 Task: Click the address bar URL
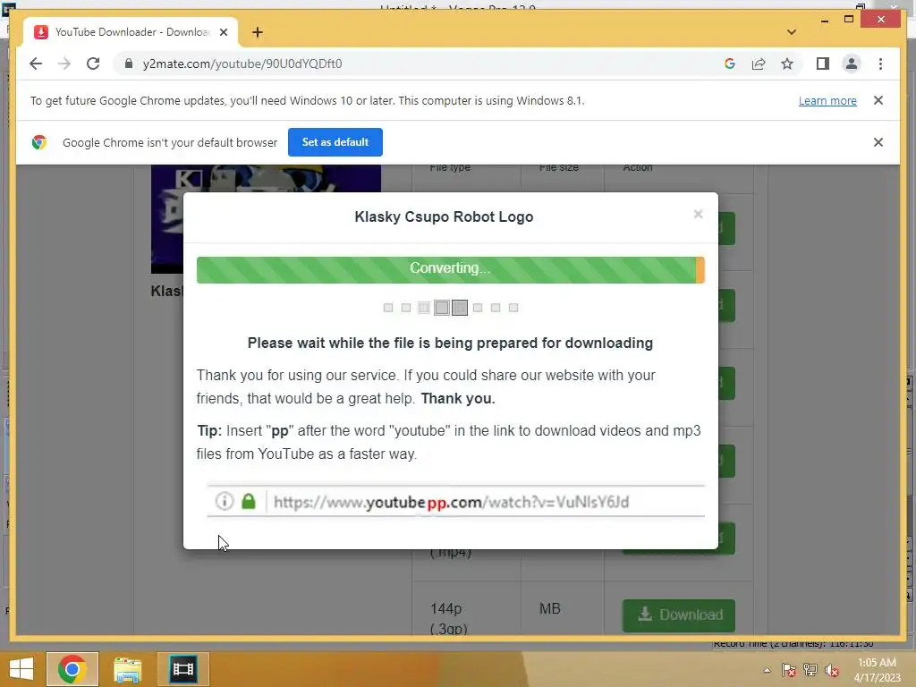pyautogui.click(x=242, y=64)
